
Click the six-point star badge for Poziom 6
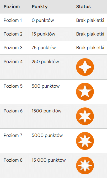tap(85, 116)
